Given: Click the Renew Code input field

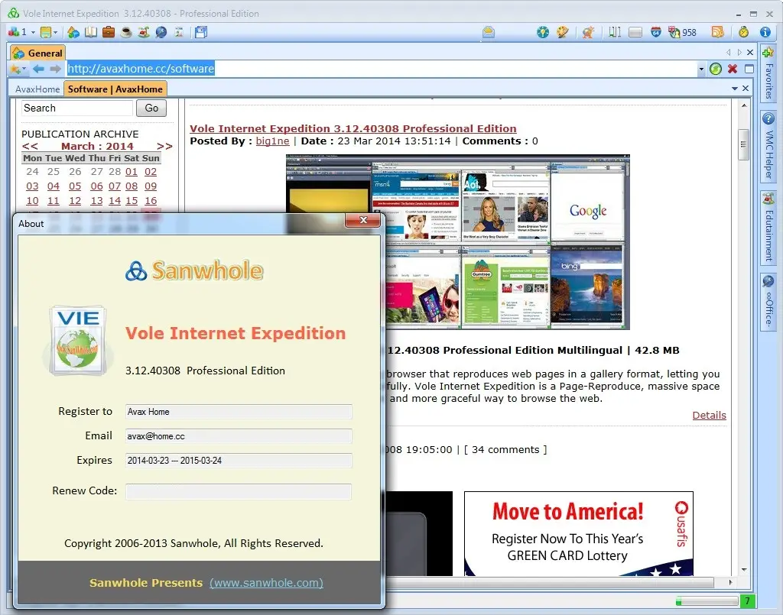Looking at the screenshot, I should (x=239, y=492).
